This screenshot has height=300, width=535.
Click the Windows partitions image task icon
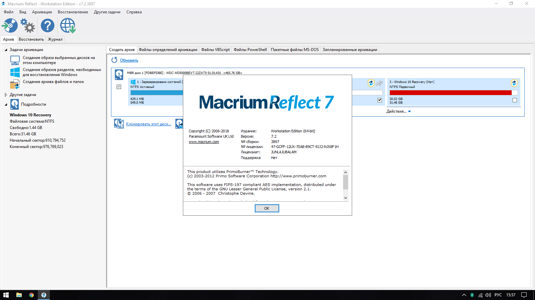point(15,72)
